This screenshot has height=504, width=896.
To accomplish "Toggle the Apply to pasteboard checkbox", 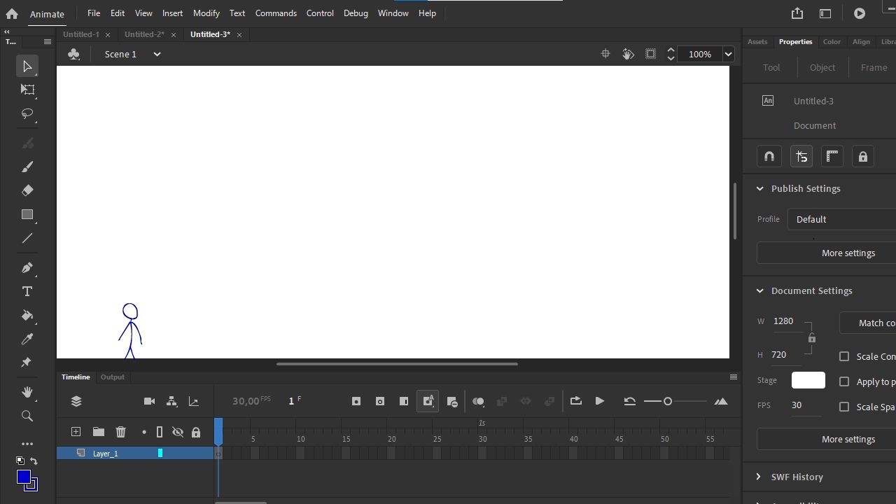I will tap(844, 381).
